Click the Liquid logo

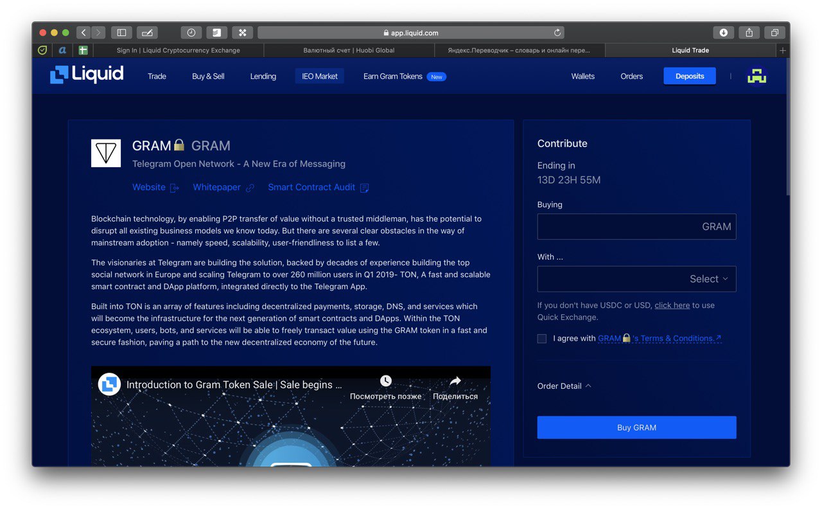pyautogui.click(x=87, y=75)
